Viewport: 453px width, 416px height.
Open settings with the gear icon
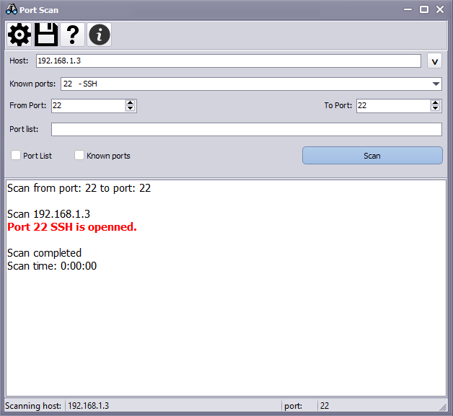tap(19, 35)
